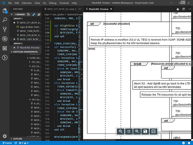The width and height of the screenshot is (193, 145).
Task: Collapse the Open Editors section
Action: pos(12,15)
